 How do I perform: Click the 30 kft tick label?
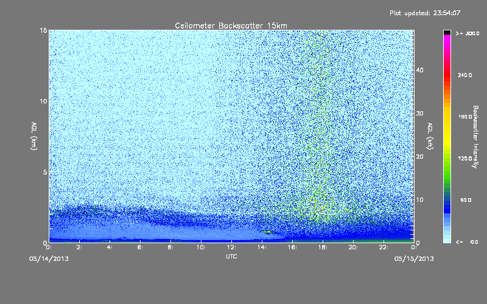pyautogui.click(x=419, y=114)
